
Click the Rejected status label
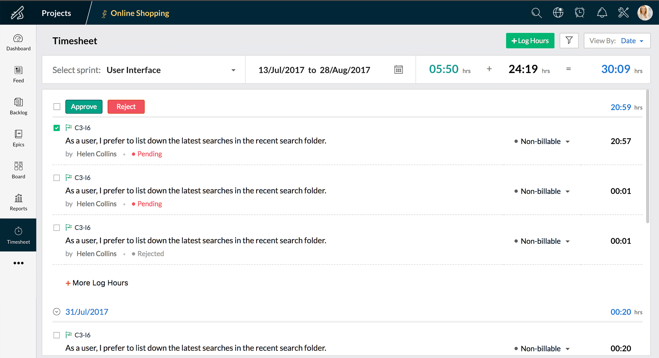coord(148,254)
